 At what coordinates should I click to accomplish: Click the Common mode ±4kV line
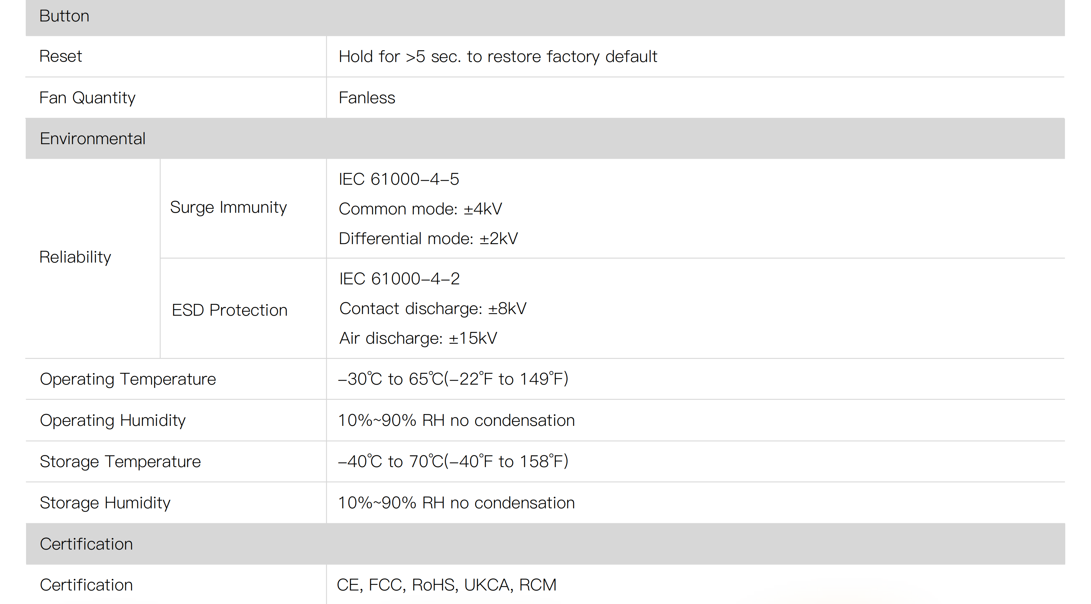coord(420,209)
